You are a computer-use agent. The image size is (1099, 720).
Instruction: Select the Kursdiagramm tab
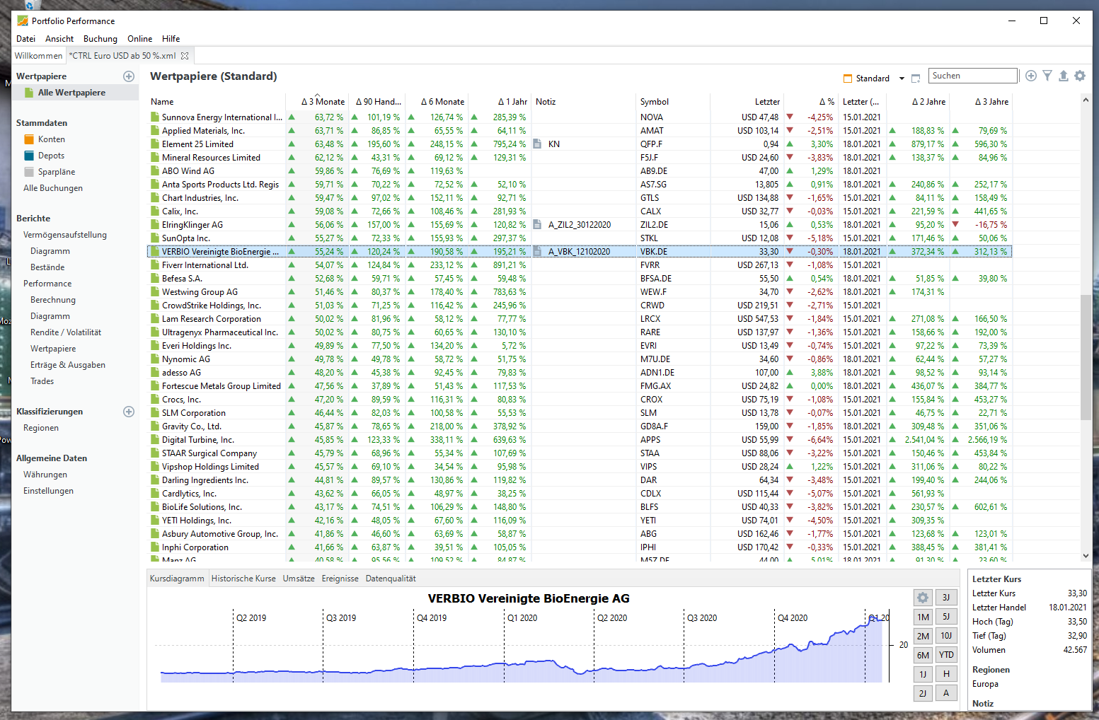[x=177, y=579]
